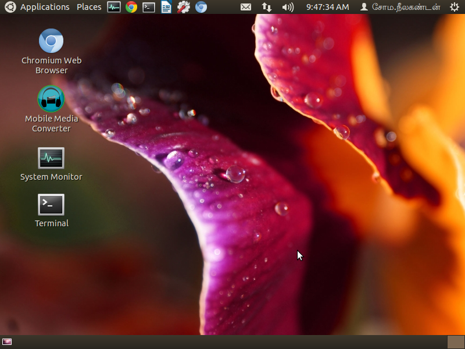Open the sound volume indicator

tap(288, 7)
